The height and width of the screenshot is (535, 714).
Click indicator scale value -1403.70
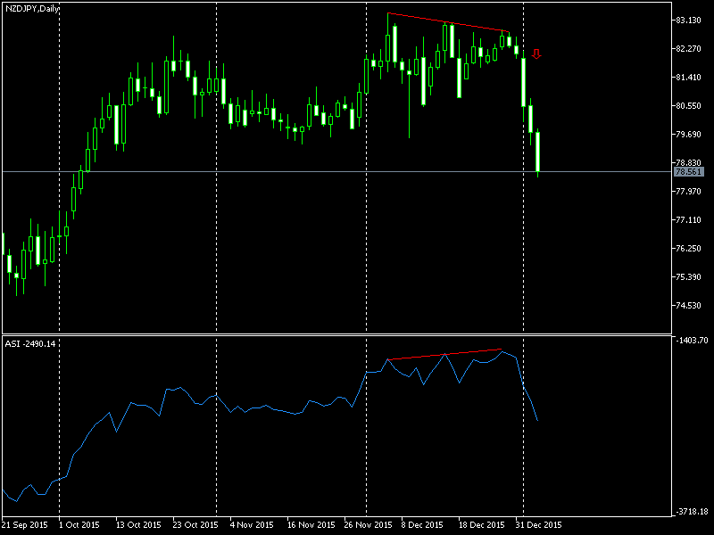(x=693, y=341)
